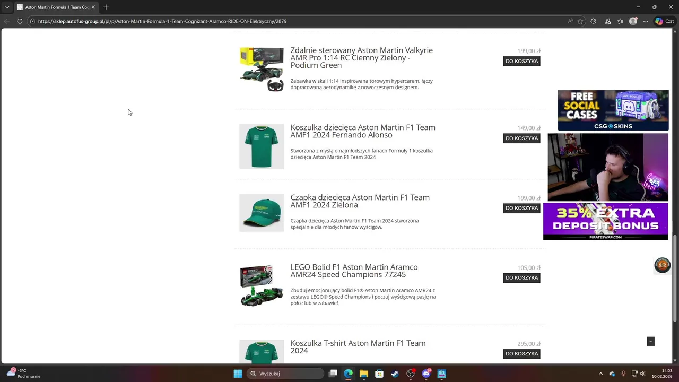Open Task View on the taskbar
The image size is (679, 382).
pyautogui.click(x=333, y=374)
